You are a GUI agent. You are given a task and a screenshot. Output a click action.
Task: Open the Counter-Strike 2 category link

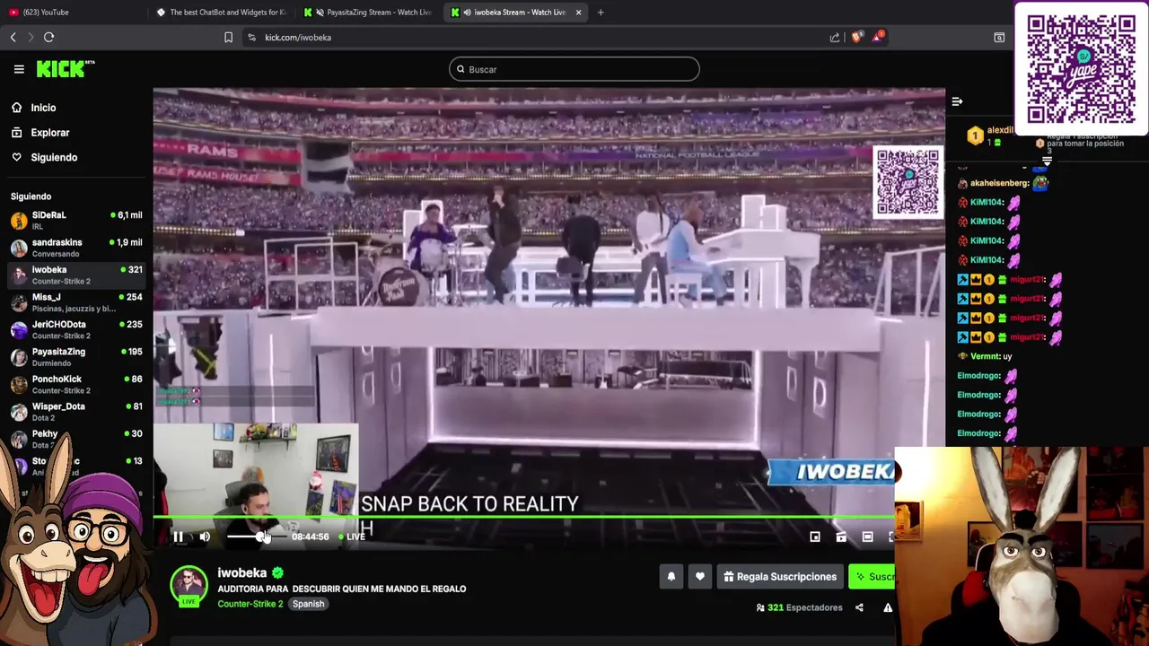click(250, 604)
